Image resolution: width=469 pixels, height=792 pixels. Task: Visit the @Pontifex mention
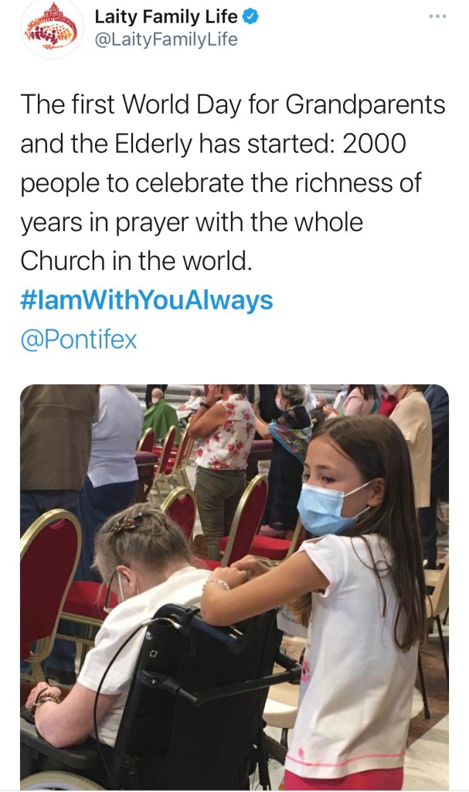pos(79,340)
